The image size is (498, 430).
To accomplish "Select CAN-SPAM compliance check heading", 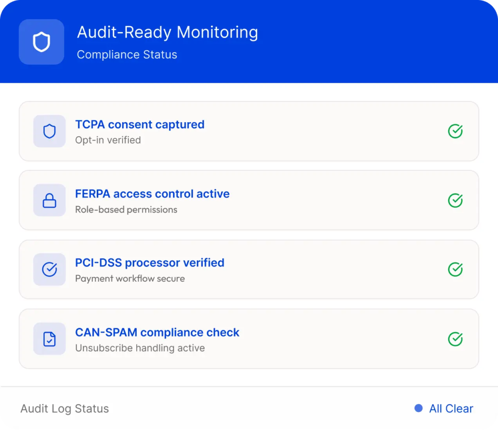I will pos(157,333).
